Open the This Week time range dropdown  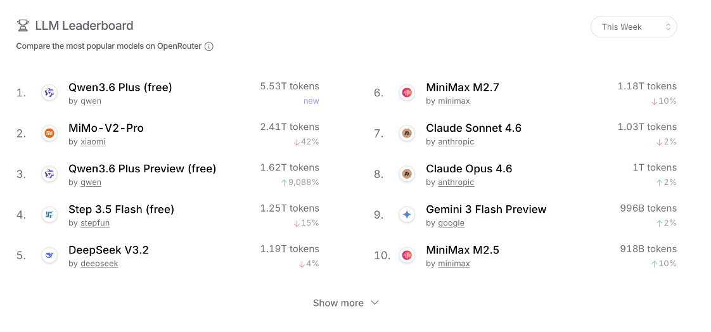coord(634,27)
